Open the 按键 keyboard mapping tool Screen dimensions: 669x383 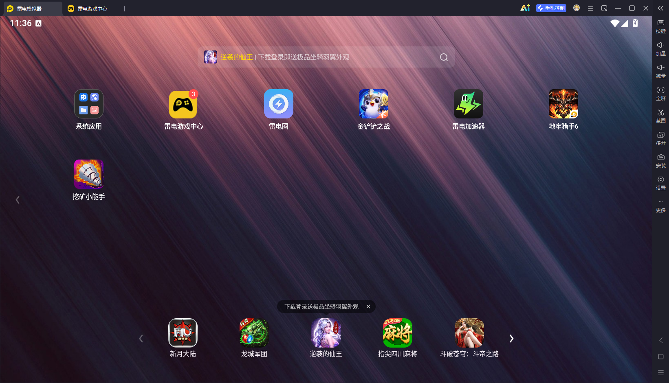pyautogui.click(x=661, y=27)
